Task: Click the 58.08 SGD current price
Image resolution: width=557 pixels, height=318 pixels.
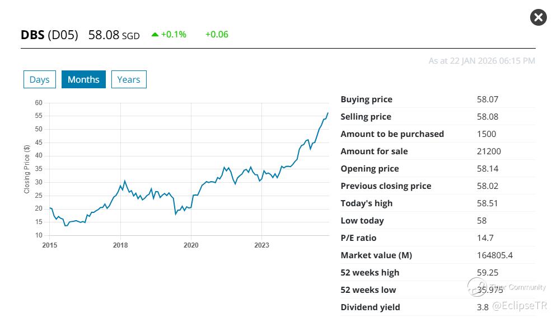Action: pos(114,35)
